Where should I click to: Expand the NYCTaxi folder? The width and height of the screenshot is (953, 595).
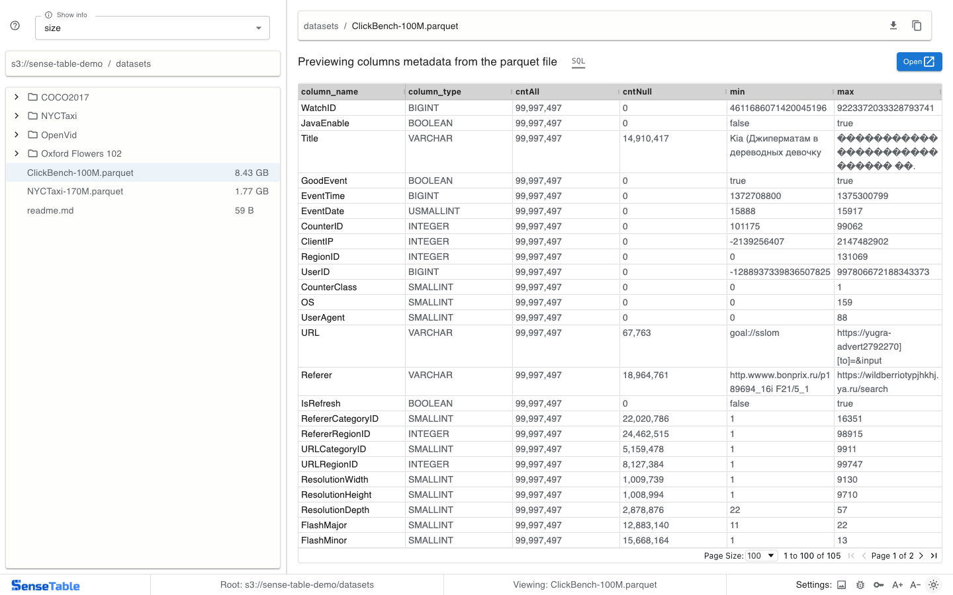point(17,116)
